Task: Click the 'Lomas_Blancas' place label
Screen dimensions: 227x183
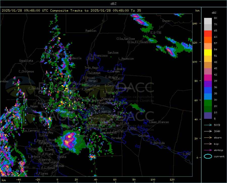Action: click(159, 122)
